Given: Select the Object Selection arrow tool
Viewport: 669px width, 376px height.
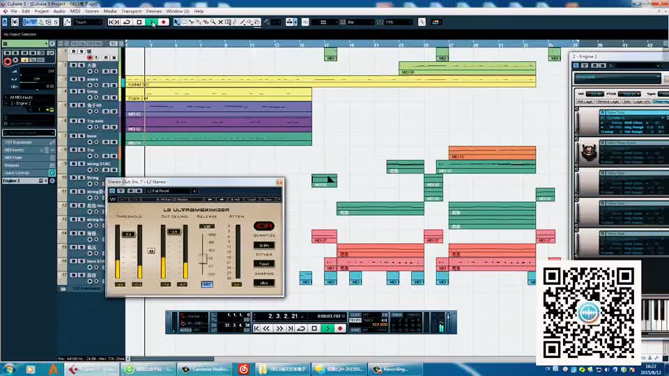Looking at the screenshot, I should coord(176,22).
